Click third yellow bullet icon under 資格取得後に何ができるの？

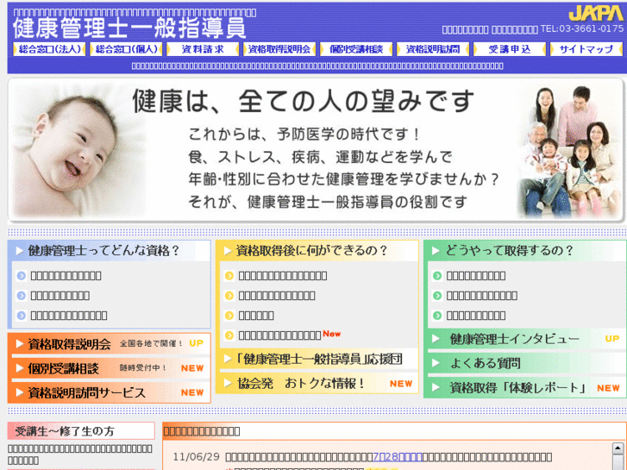[229, 316]
